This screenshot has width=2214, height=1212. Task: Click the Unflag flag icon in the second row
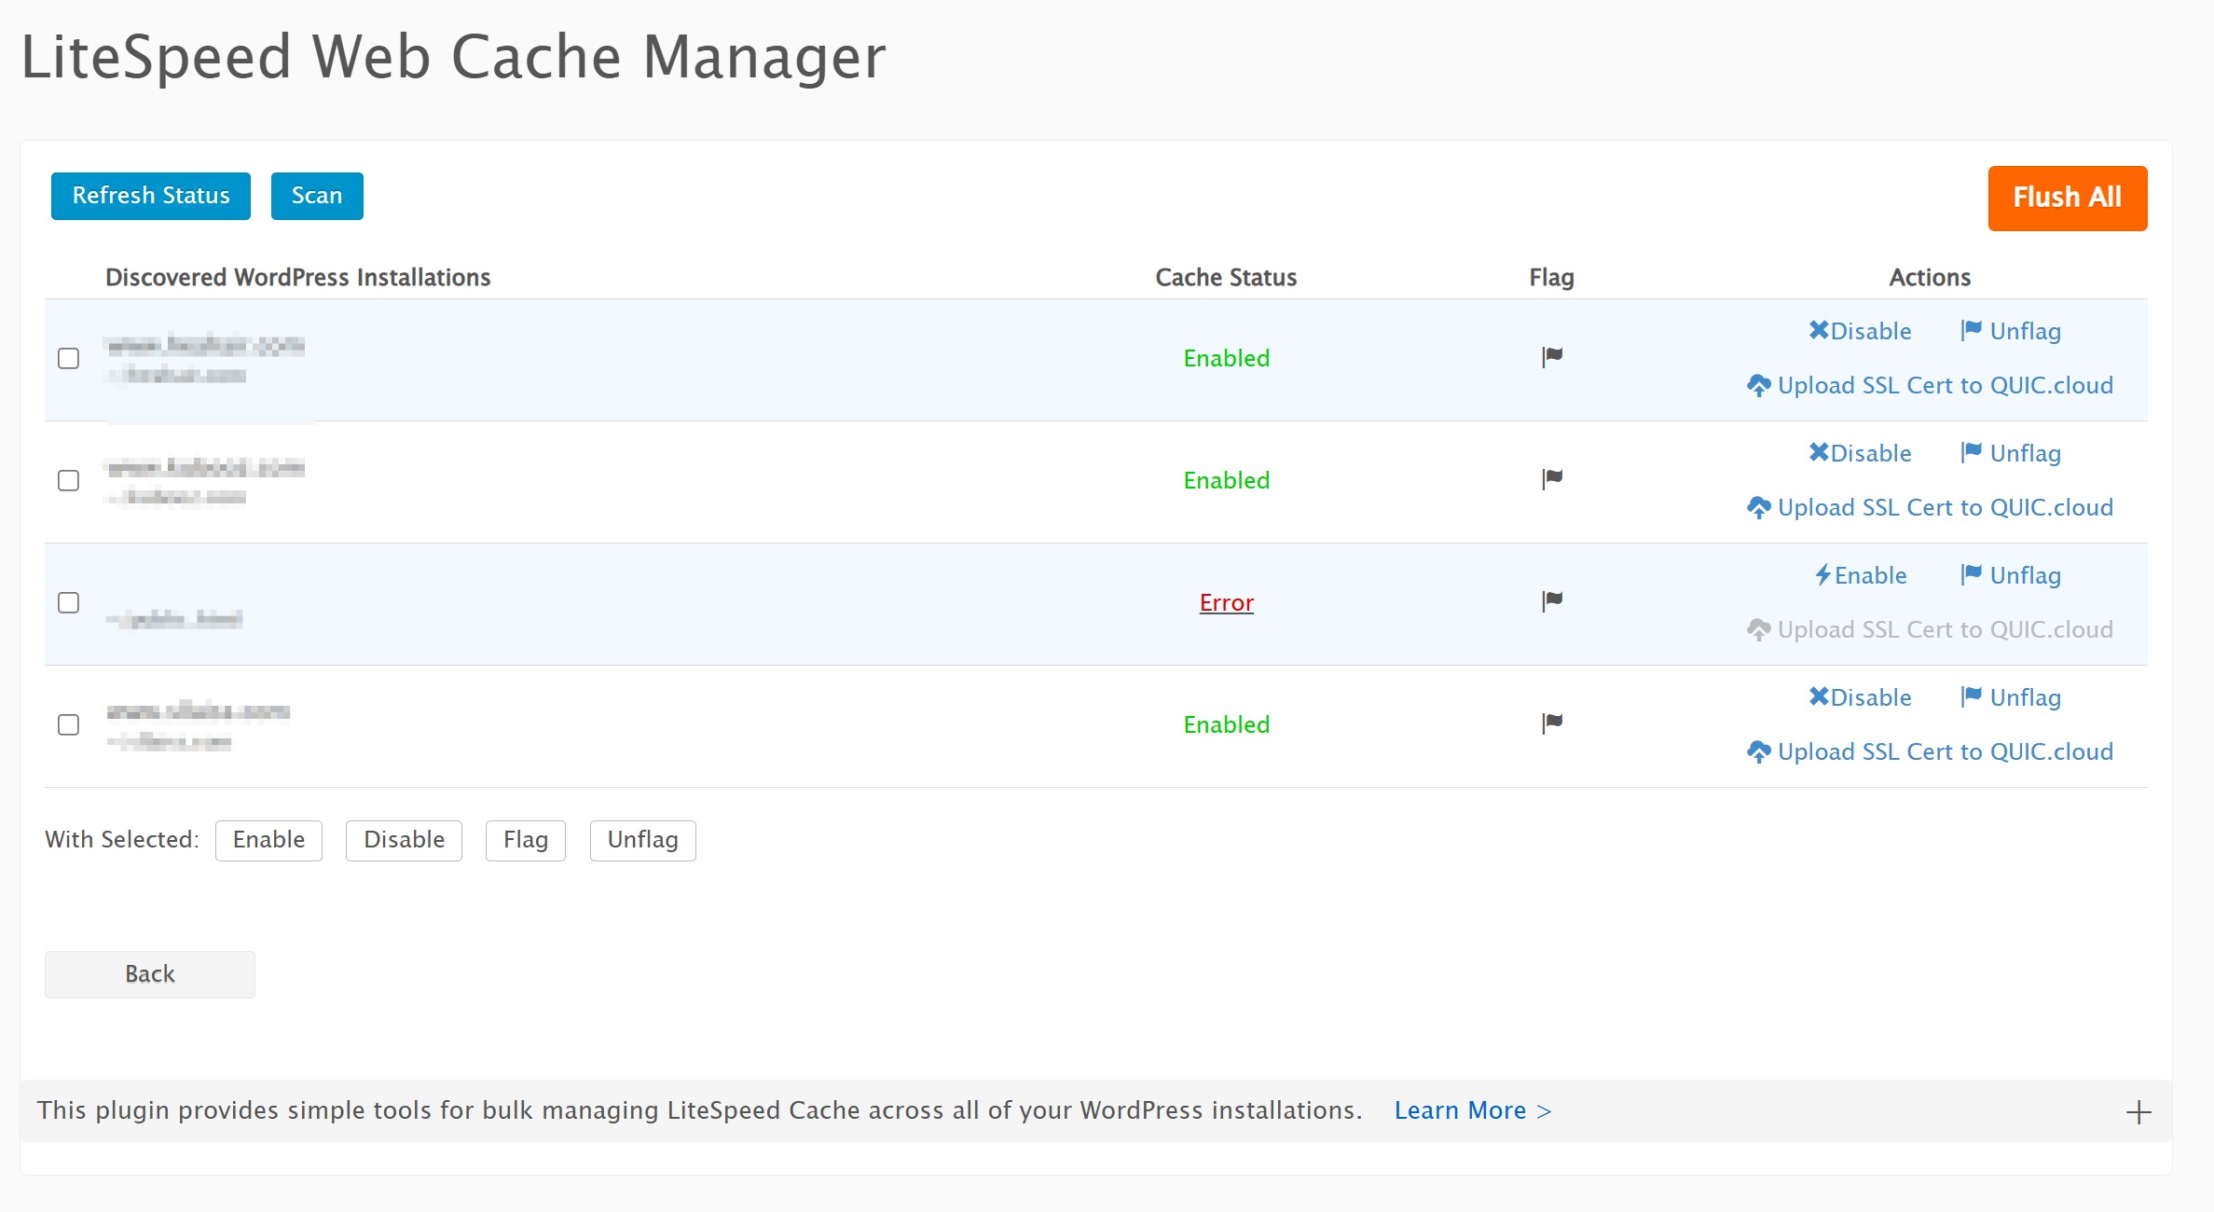point(1971,452)
